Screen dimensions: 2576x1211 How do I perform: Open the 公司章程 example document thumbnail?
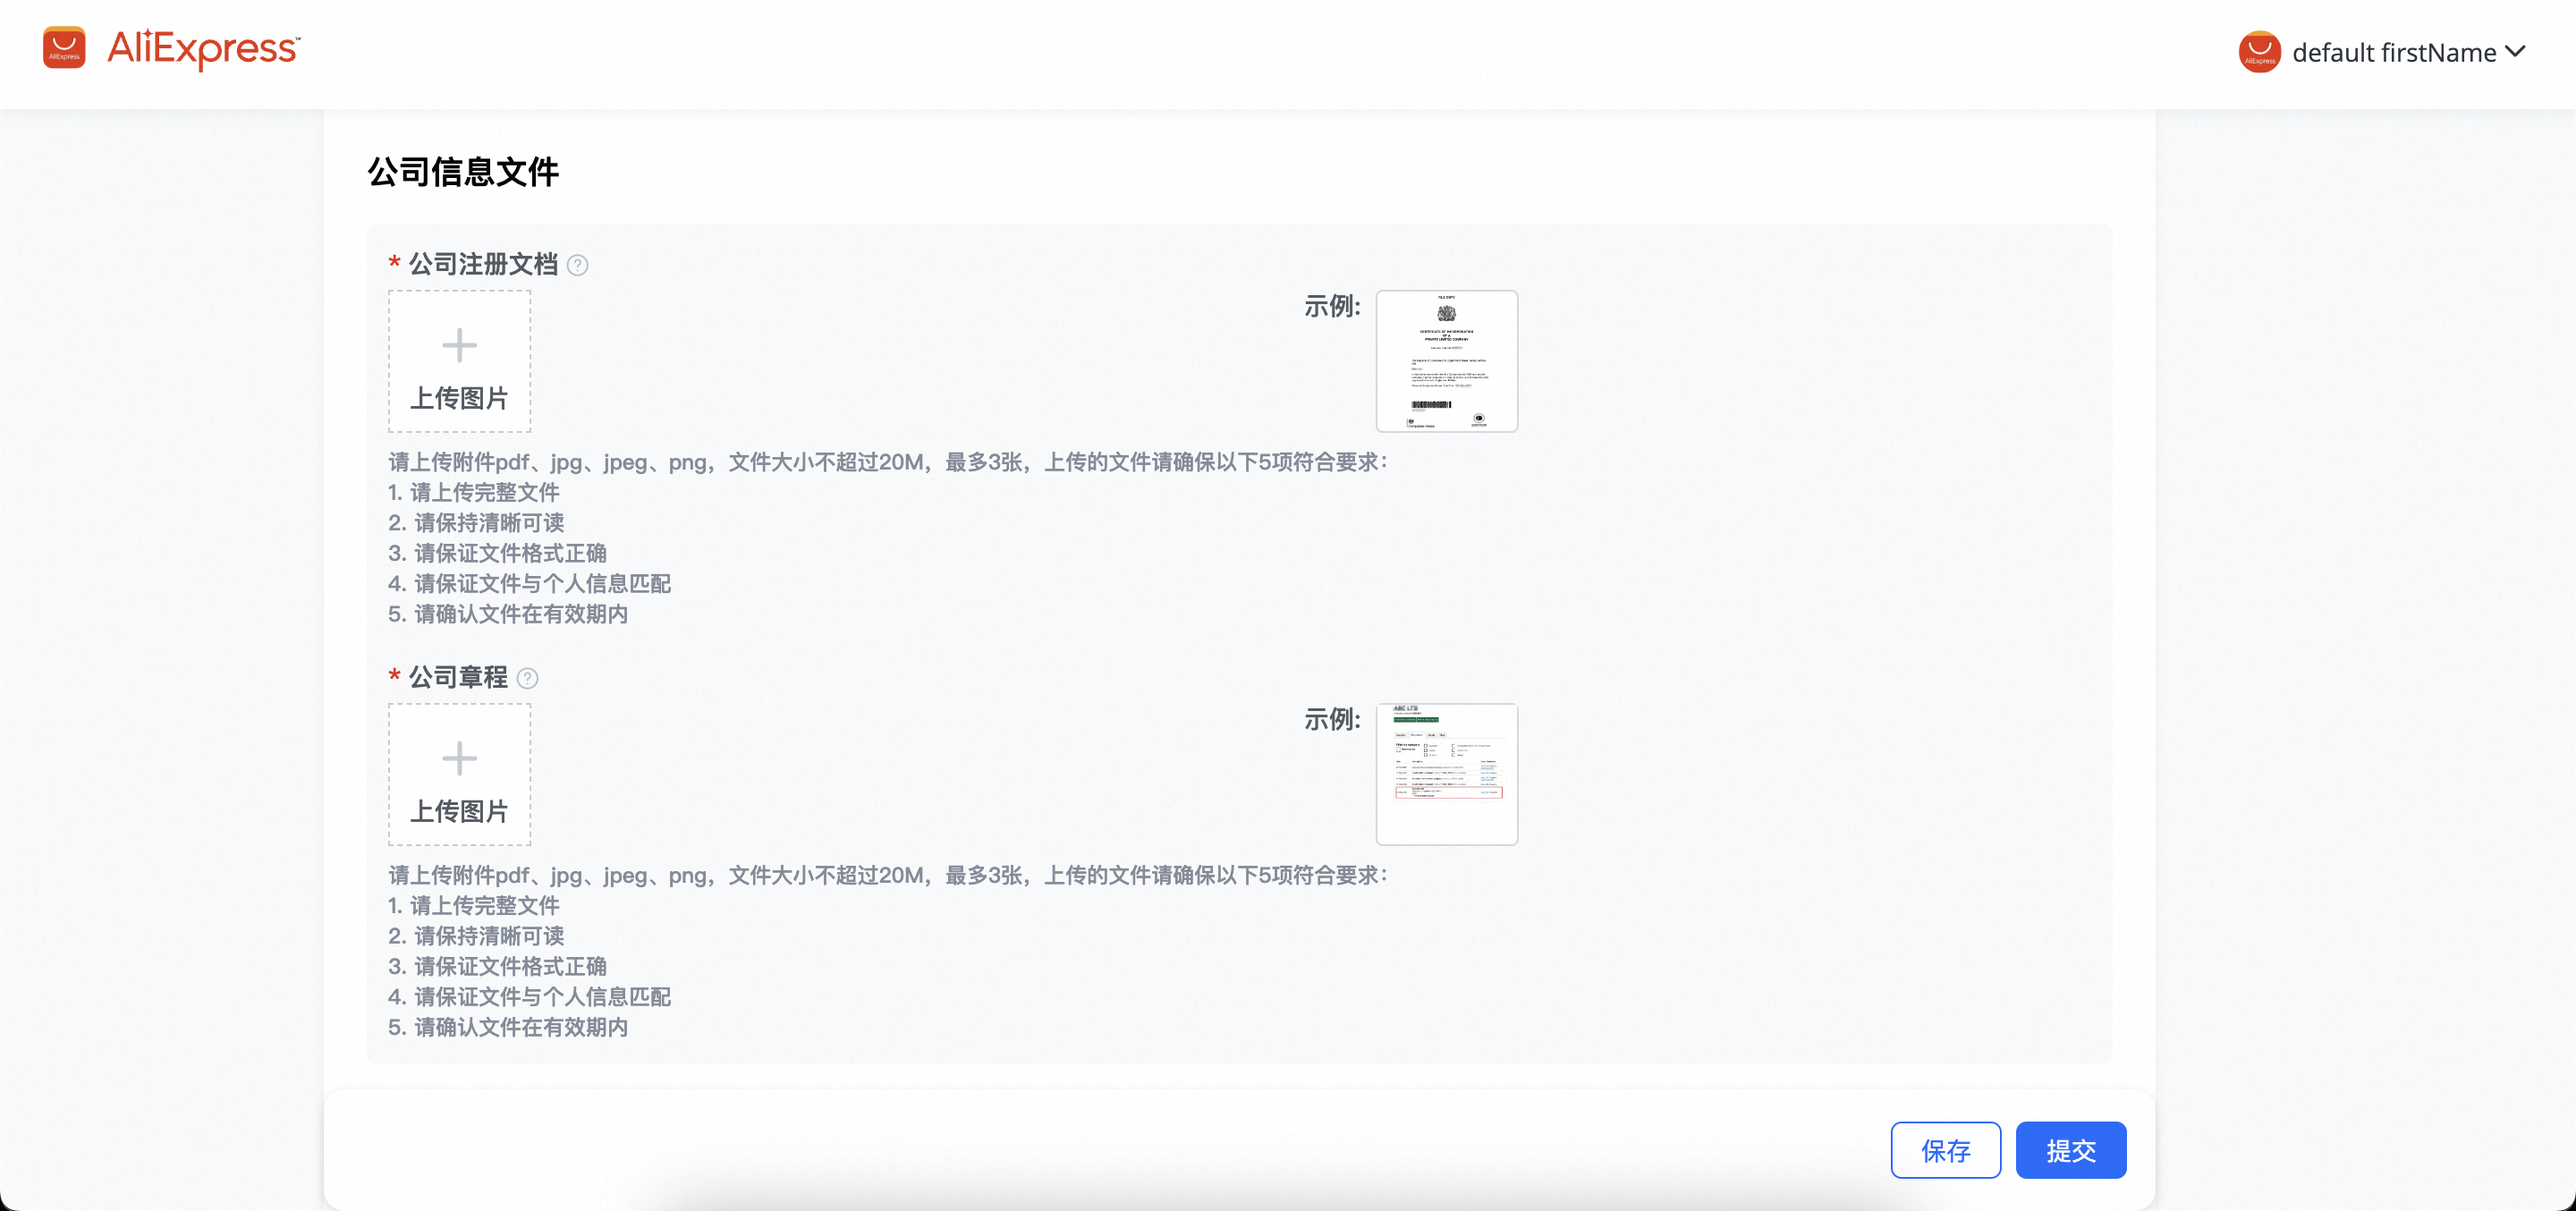click(x=1446, y=774)
